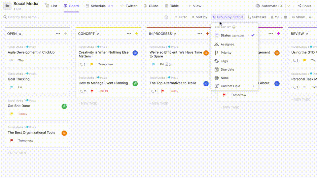Open the Show options
This screenshot has height=178, width=317.
[298, 17]
